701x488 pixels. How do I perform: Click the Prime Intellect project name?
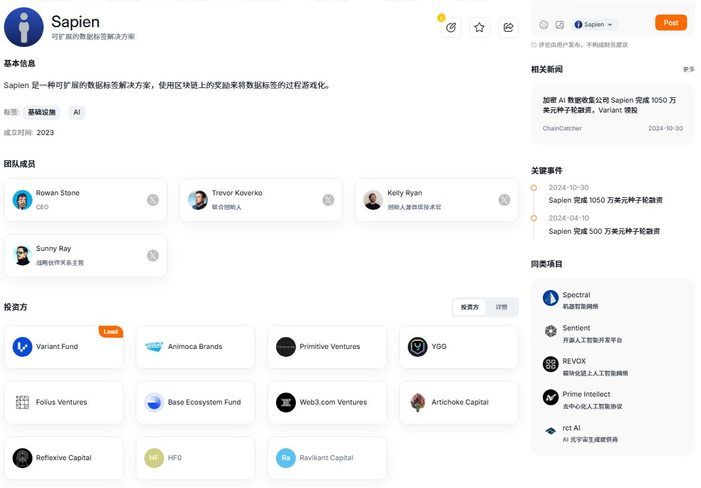586,394
